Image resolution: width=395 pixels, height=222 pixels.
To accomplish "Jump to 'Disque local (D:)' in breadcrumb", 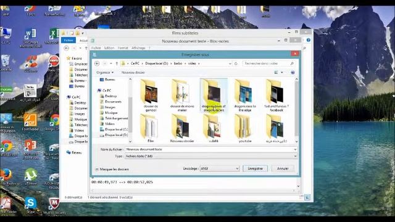I will point(156,64).
